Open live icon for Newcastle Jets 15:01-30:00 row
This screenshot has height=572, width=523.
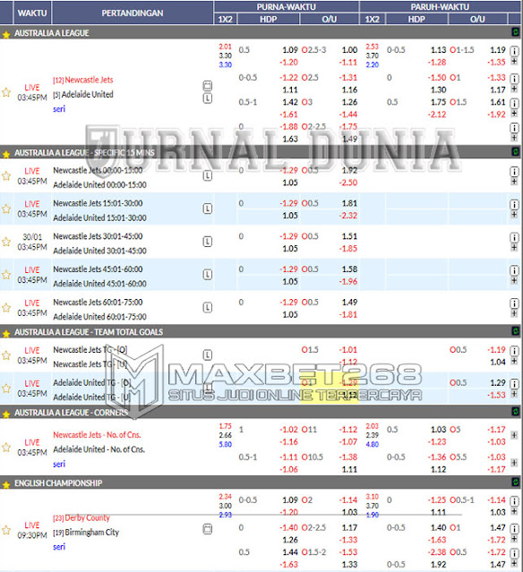tap(207, 209)
